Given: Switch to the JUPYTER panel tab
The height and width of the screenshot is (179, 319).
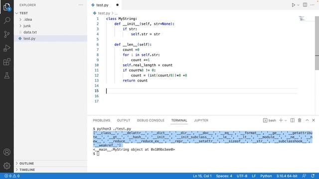Looking at the screenshot, I should pos(201,120).
